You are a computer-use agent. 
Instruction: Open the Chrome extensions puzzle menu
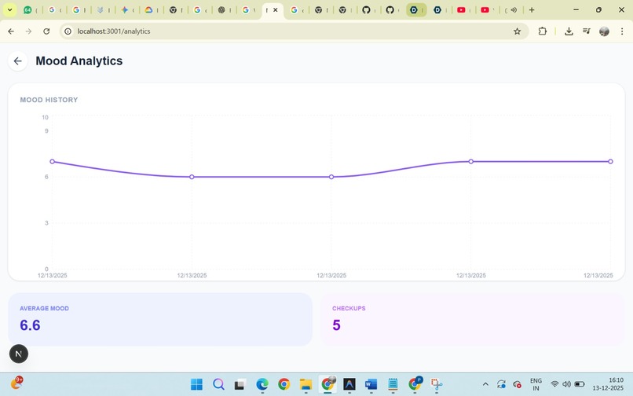pyautogui.click(x=542, y=31)
